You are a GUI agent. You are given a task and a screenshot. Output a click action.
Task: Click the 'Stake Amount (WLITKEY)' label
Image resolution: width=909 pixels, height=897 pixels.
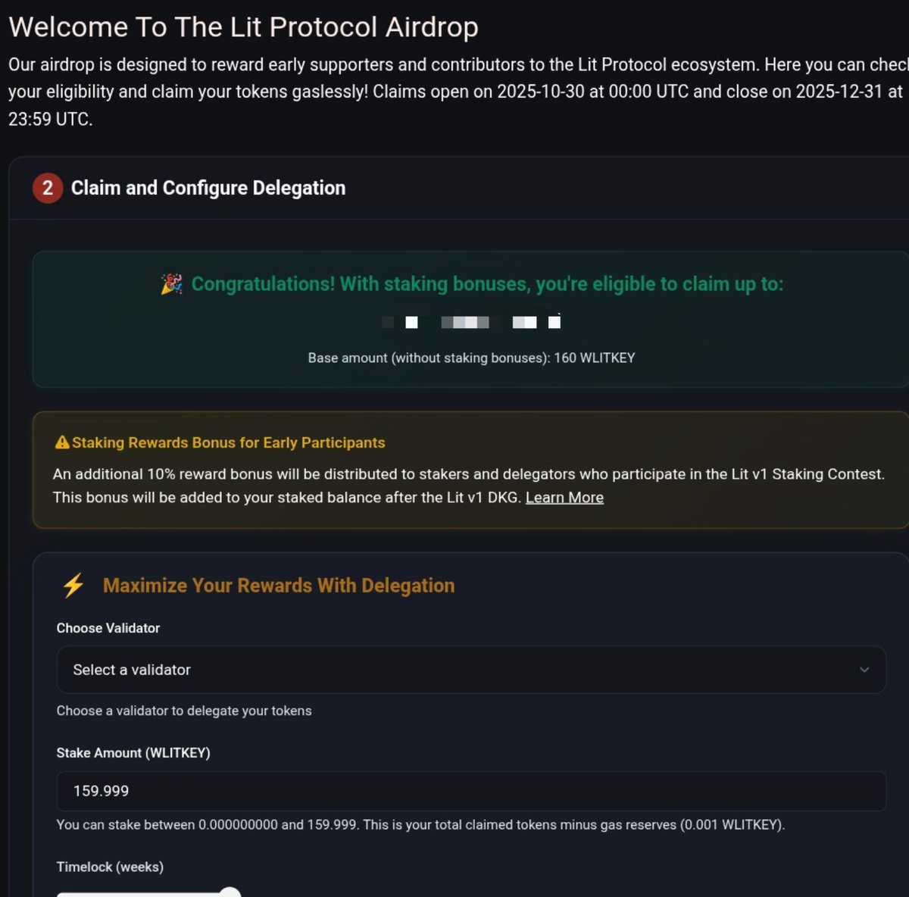click(x=133, y=753)
